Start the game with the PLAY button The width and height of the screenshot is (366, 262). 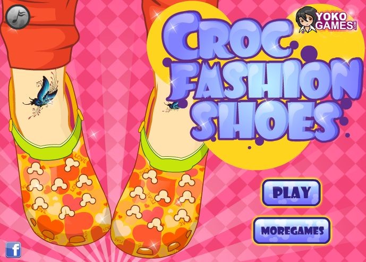pos(291,192)
